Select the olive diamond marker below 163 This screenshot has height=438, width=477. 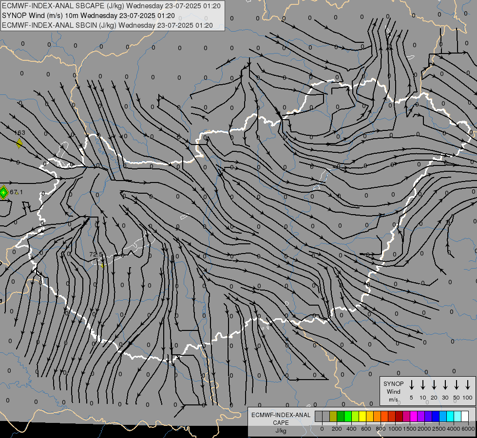click(19, 143)
